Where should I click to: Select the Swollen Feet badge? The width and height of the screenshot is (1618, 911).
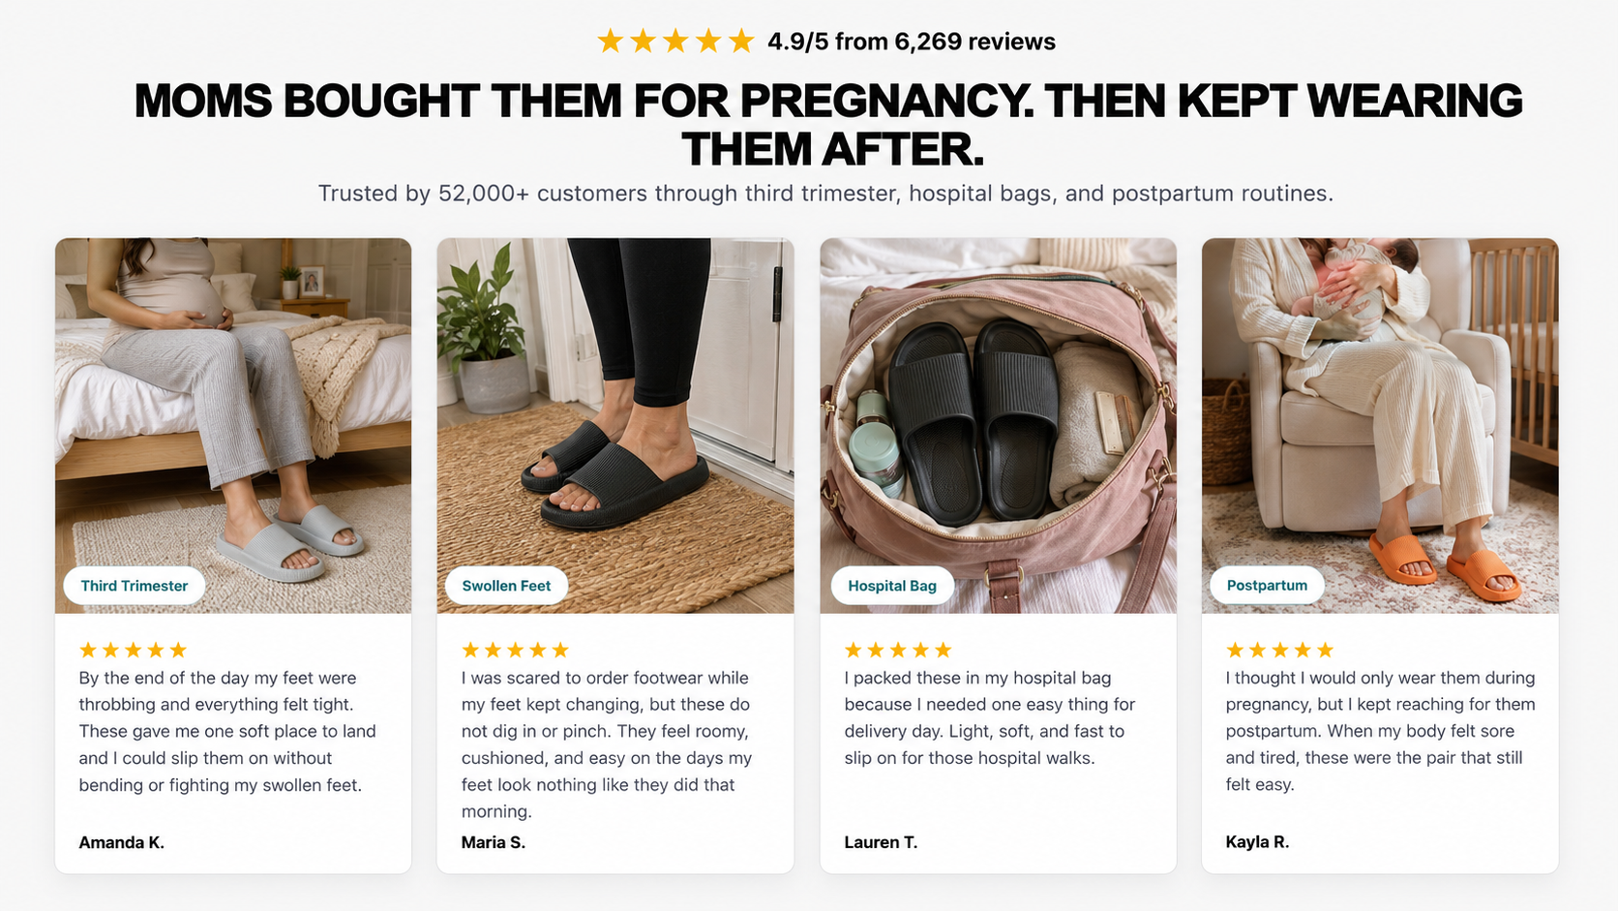point(506,586)
